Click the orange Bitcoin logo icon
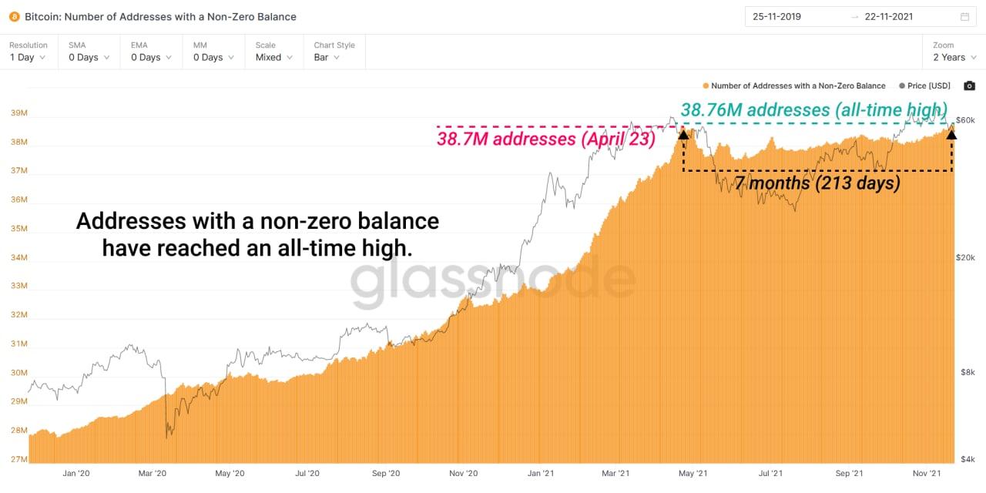986x493 pixels. [x=15, y=16]
